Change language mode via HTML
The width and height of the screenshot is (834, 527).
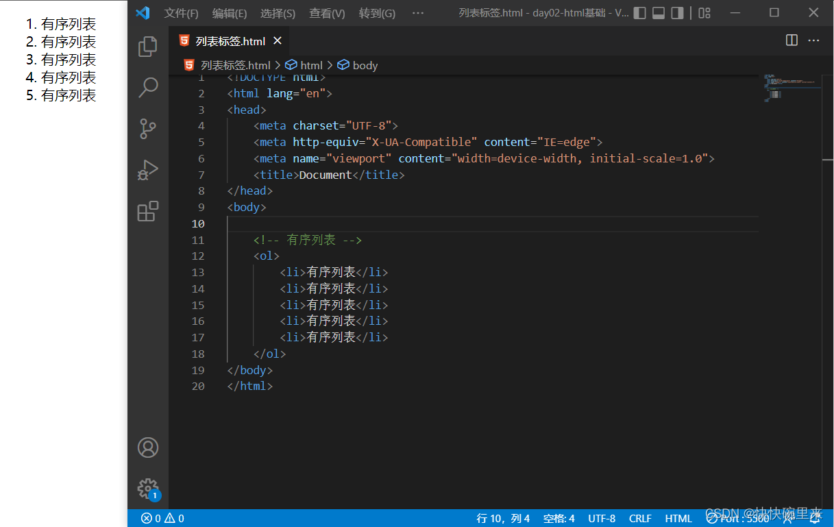point(678,518)
